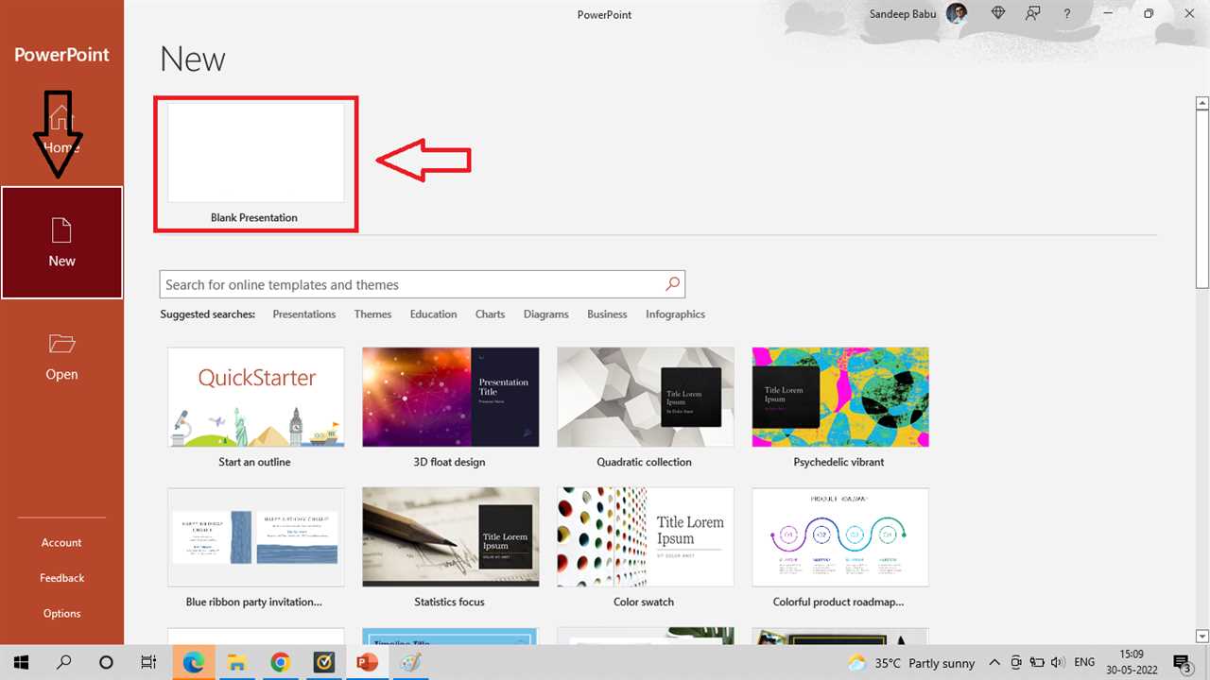Click the Infographics suggested search

click(x=675, y=314)
